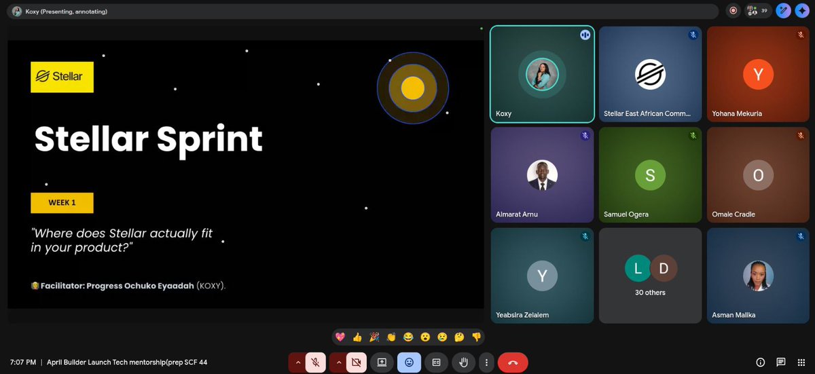Viewport: 815px width, 374px height.
Task: Send the thumbs up reaction
Action: pos(357,337)
